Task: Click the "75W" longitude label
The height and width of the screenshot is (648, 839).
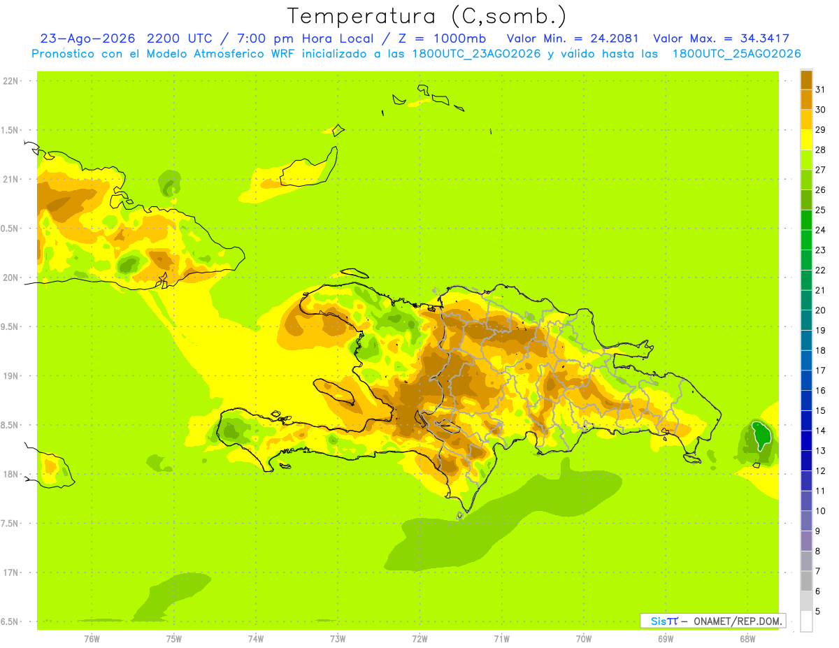Action: [x=173, y=639]
